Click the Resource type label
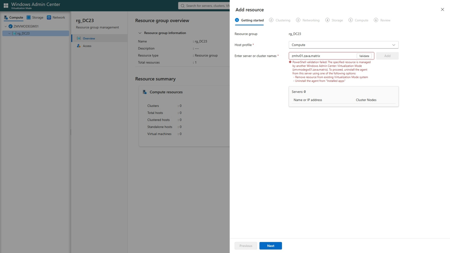This screenshot has width=450, height=253. point(148,55)
